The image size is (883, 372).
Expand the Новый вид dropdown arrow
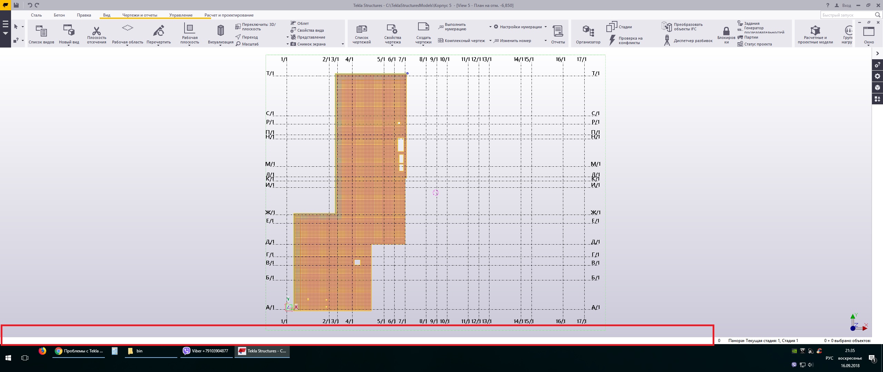point(69,45)
